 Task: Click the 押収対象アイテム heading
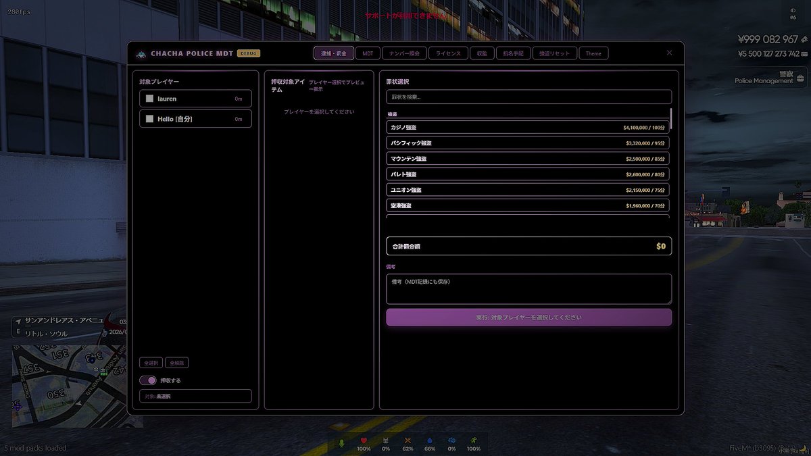[x=287, y=85]
